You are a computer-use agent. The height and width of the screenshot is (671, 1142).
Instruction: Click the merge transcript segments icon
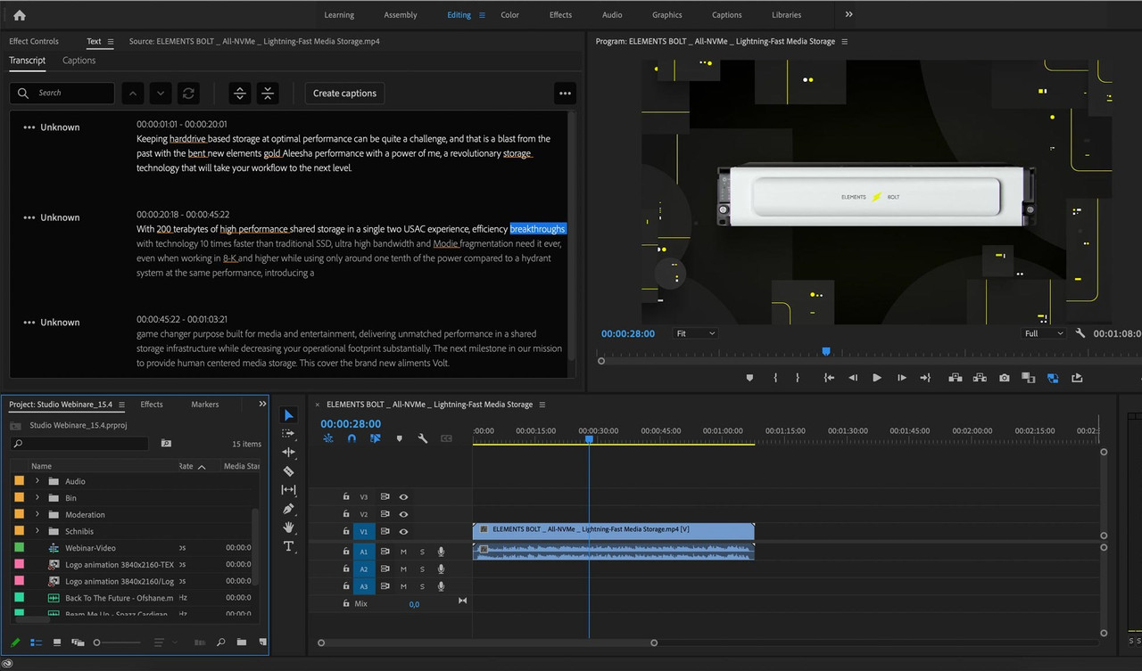268,93
